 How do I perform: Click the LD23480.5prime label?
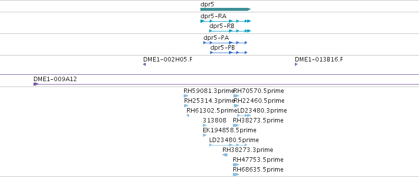[x=234, y=140]
